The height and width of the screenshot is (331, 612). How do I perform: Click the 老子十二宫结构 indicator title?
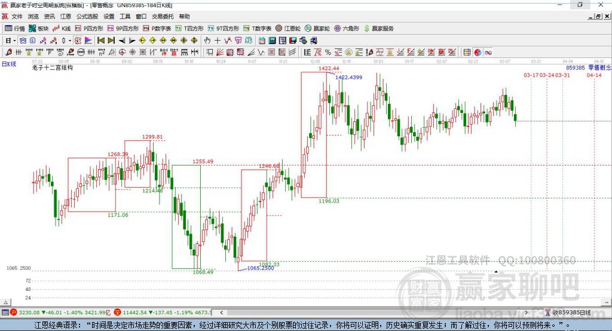pyautogui.click(x=53, y=68)
